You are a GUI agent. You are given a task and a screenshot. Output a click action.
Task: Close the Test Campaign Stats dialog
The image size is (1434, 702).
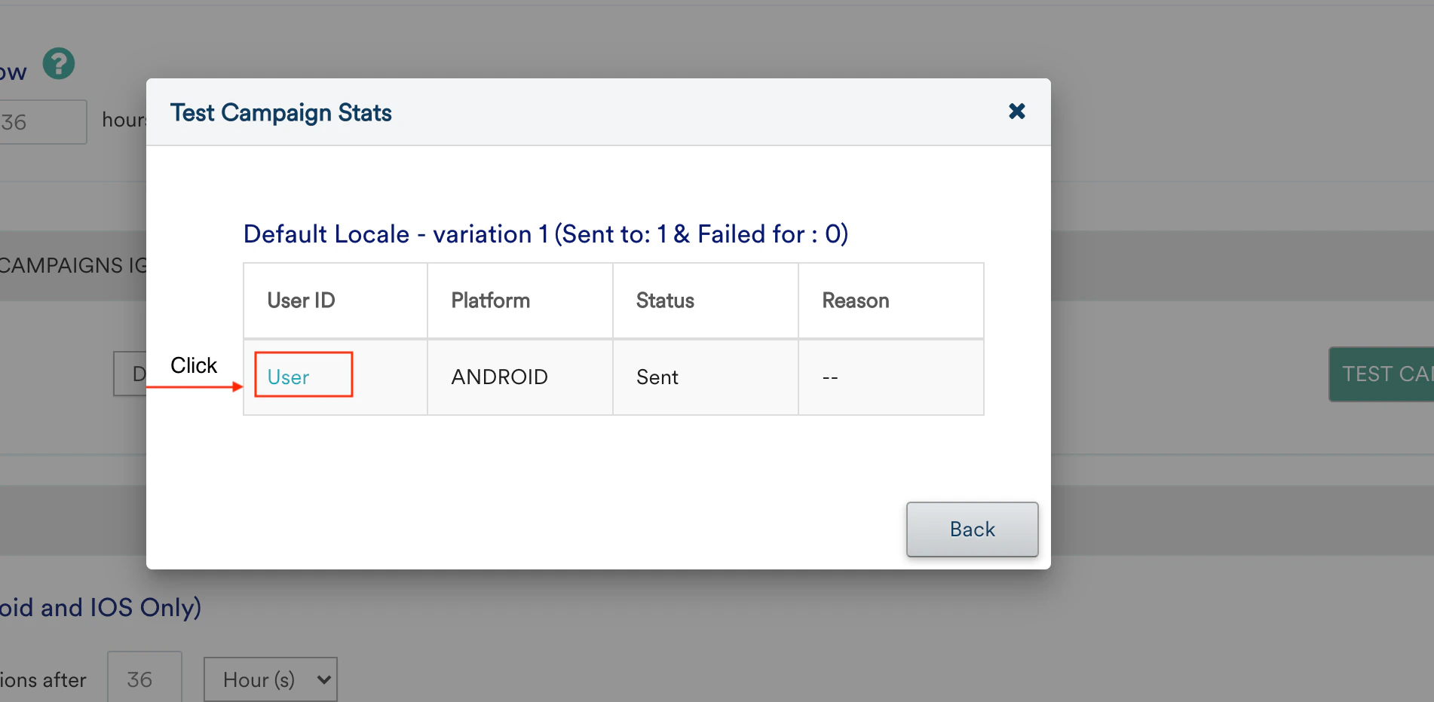1016,111
